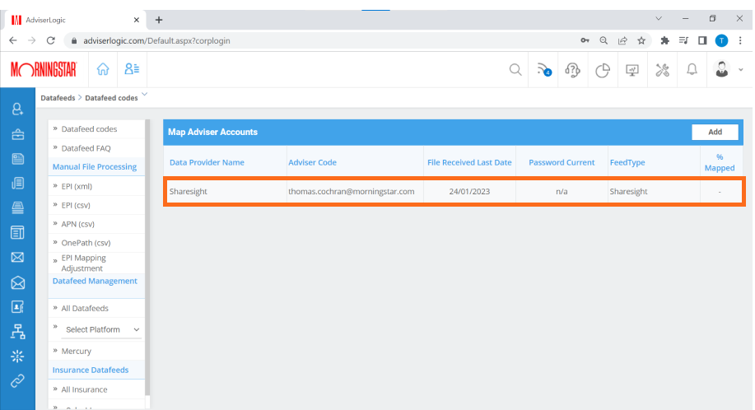755x410 pixels.
Task: Click the starburst icon in sidebar
Action: pos(17,356)
